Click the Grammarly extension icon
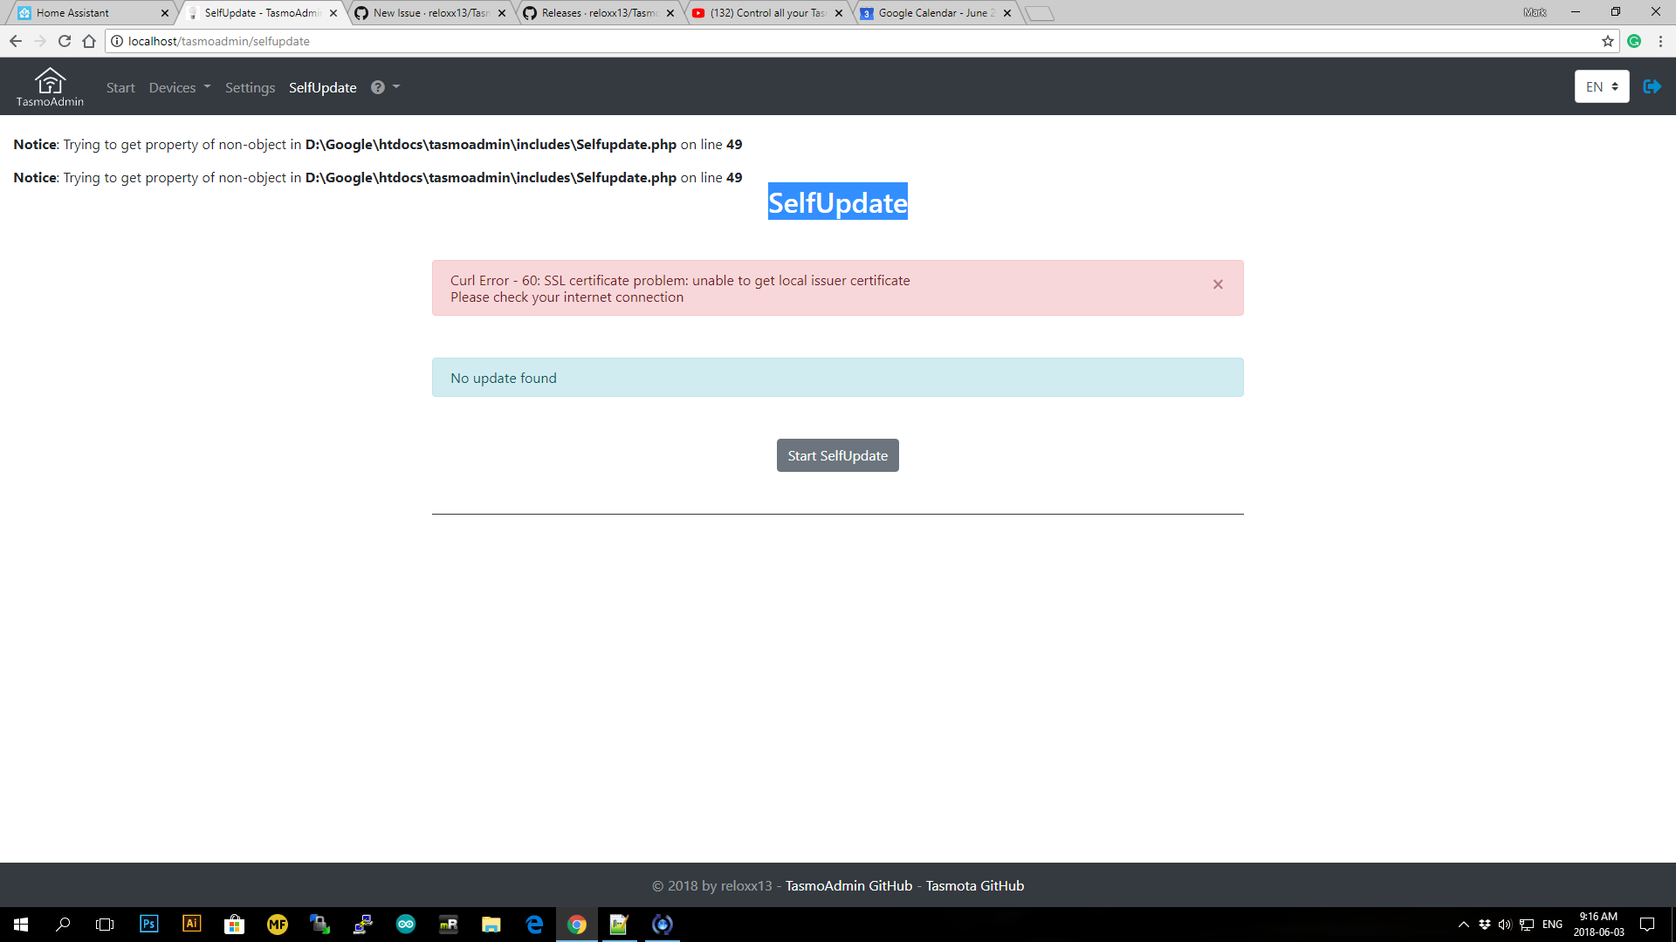Image resolution: width=1676 pixels, height=942 pixels. (x=1633, y=41)
